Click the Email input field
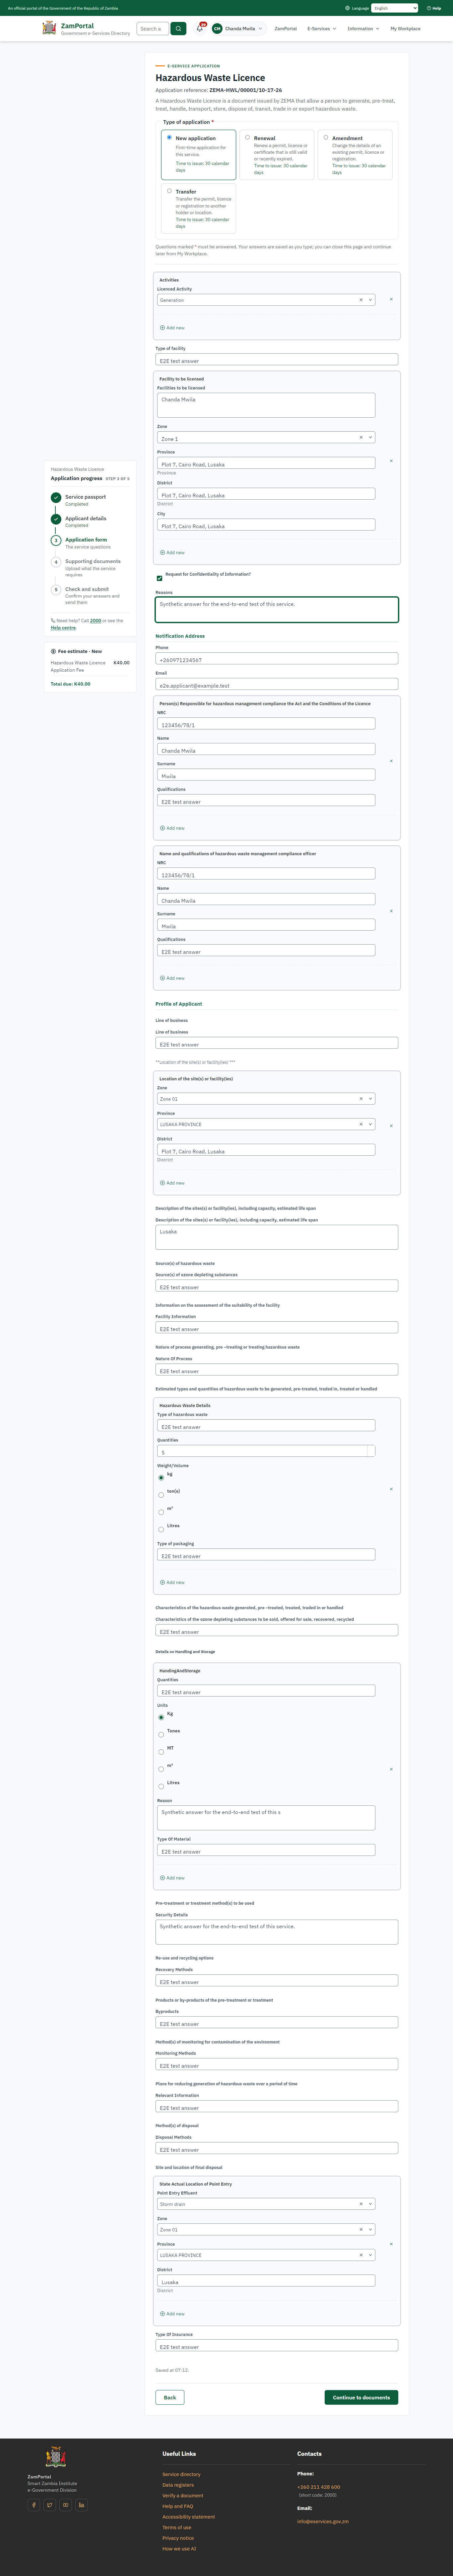 276,684
